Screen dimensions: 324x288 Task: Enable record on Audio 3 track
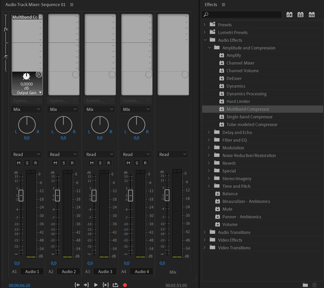(109, 163)
